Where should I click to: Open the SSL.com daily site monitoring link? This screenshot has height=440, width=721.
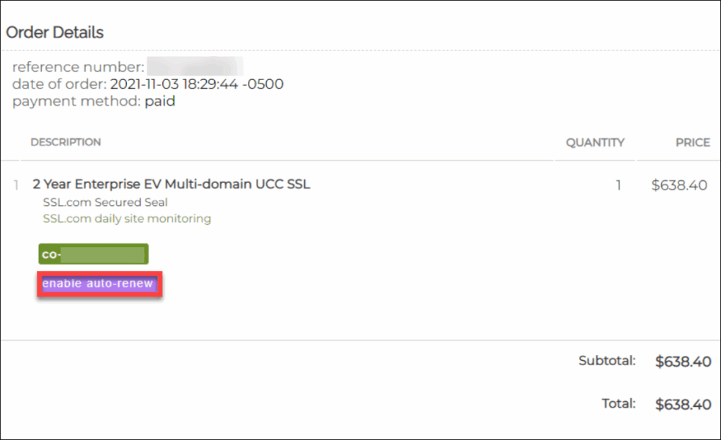127,218
